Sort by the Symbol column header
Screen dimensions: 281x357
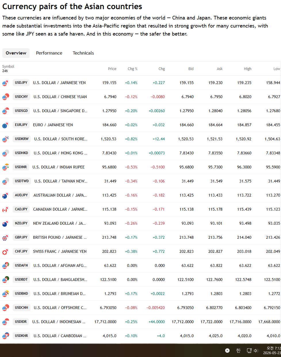[8, 67]
